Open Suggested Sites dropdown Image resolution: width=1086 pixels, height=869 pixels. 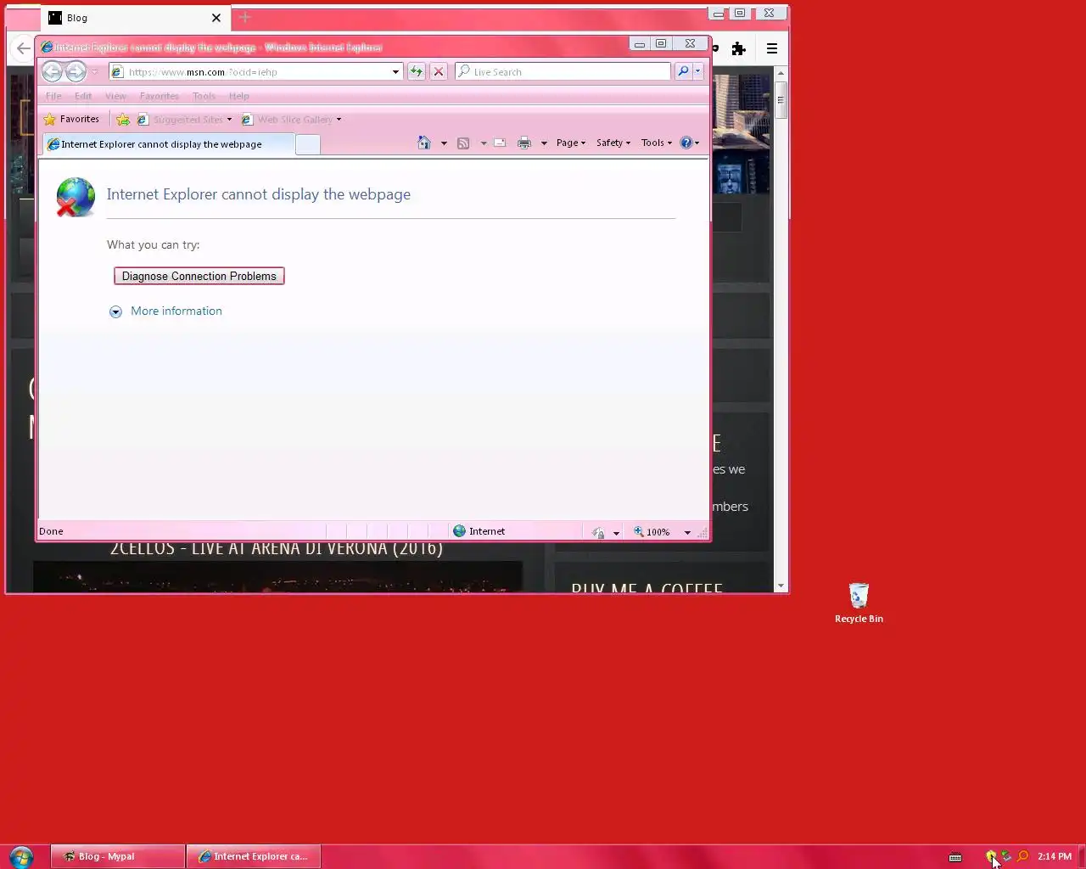click(184, 120)
